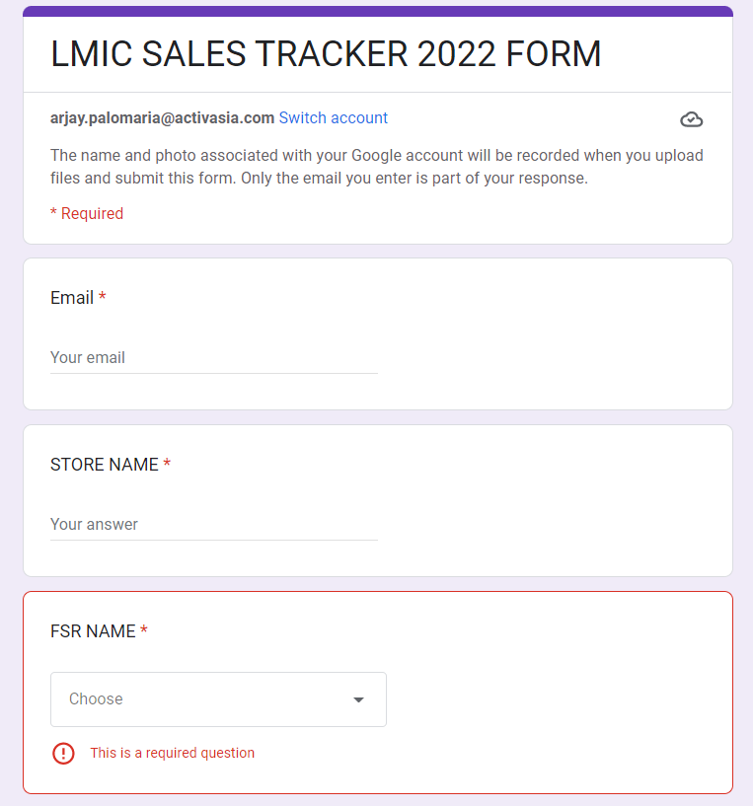Click the red asterisk beside Email
The image size is (753, 807).
[x=103, y=298]
